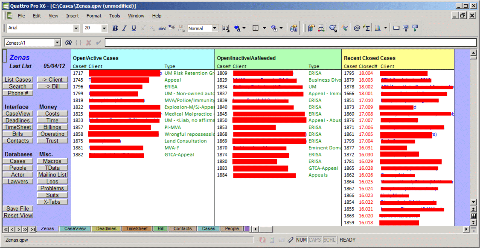Image resolution: width=480 pixels, height=248 pixels.
Task: Toggle the SCRL indicator in status bar
Action: coord(329,240)
